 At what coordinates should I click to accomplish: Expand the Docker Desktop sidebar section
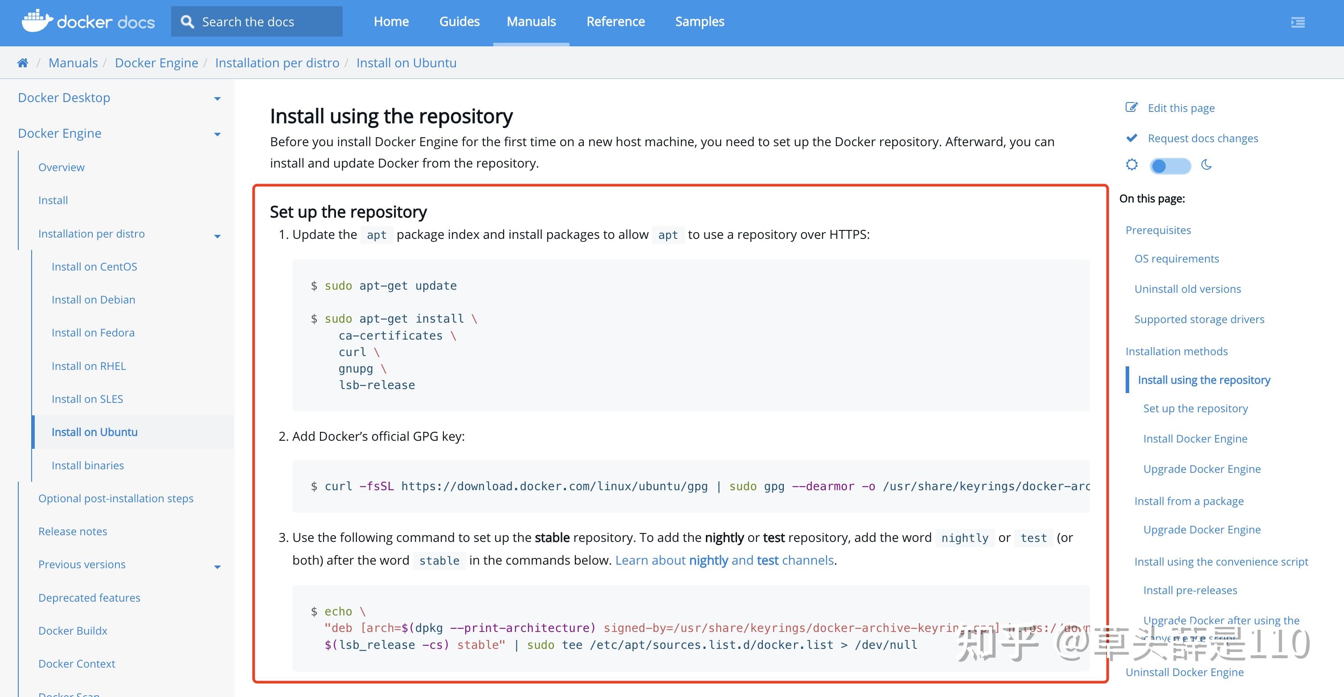(x=217, y=98)
